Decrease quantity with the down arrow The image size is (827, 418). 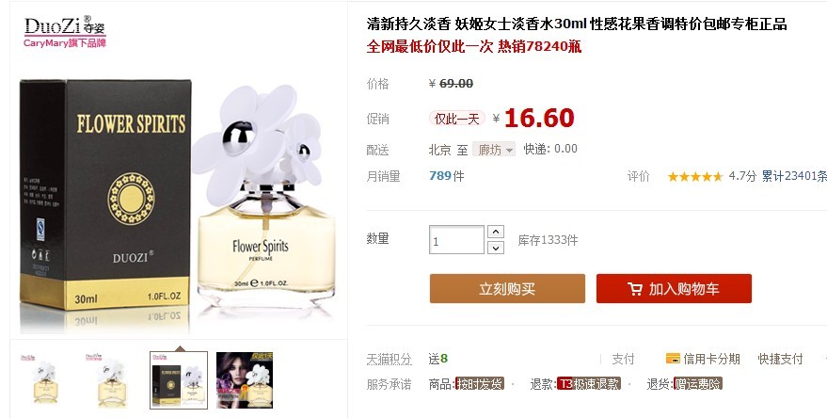pos(495,248)
